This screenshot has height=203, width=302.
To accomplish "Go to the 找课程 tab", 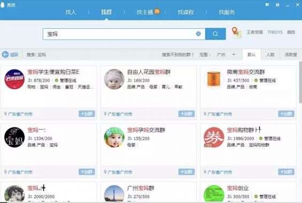I will pyautogui.click(x=185, y=12).
